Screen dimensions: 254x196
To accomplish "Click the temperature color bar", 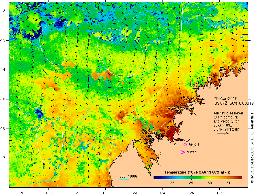I will (x=198, y=178).
